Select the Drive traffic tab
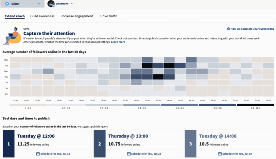 click(x=109, y=16)
